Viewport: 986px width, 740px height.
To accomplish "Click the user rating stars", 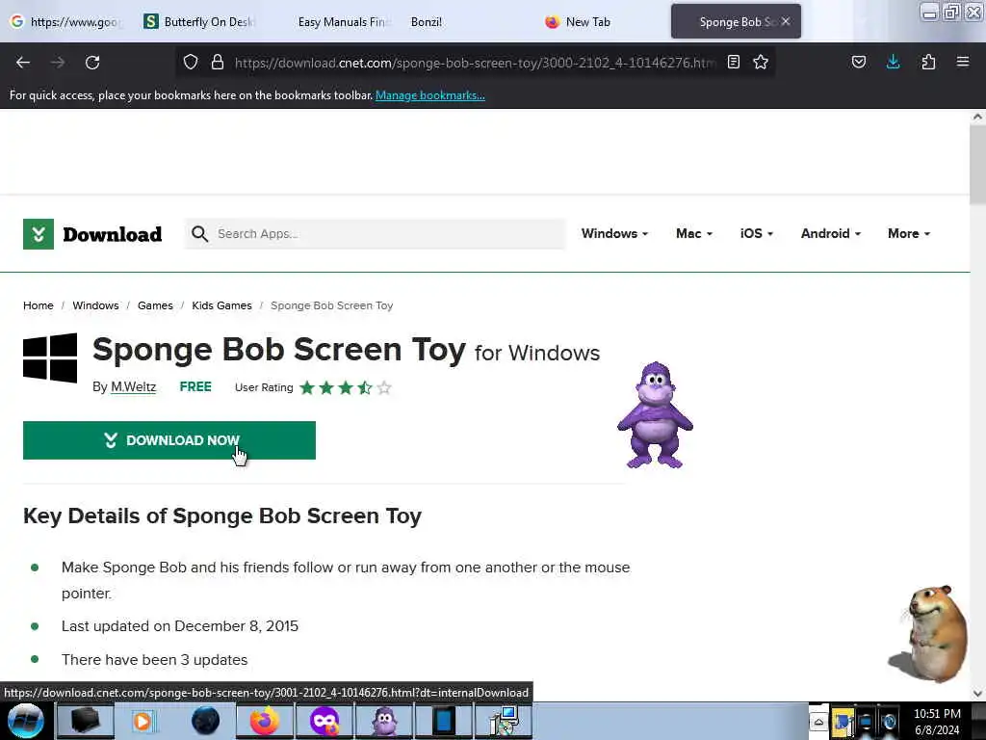I will point(346,387).
